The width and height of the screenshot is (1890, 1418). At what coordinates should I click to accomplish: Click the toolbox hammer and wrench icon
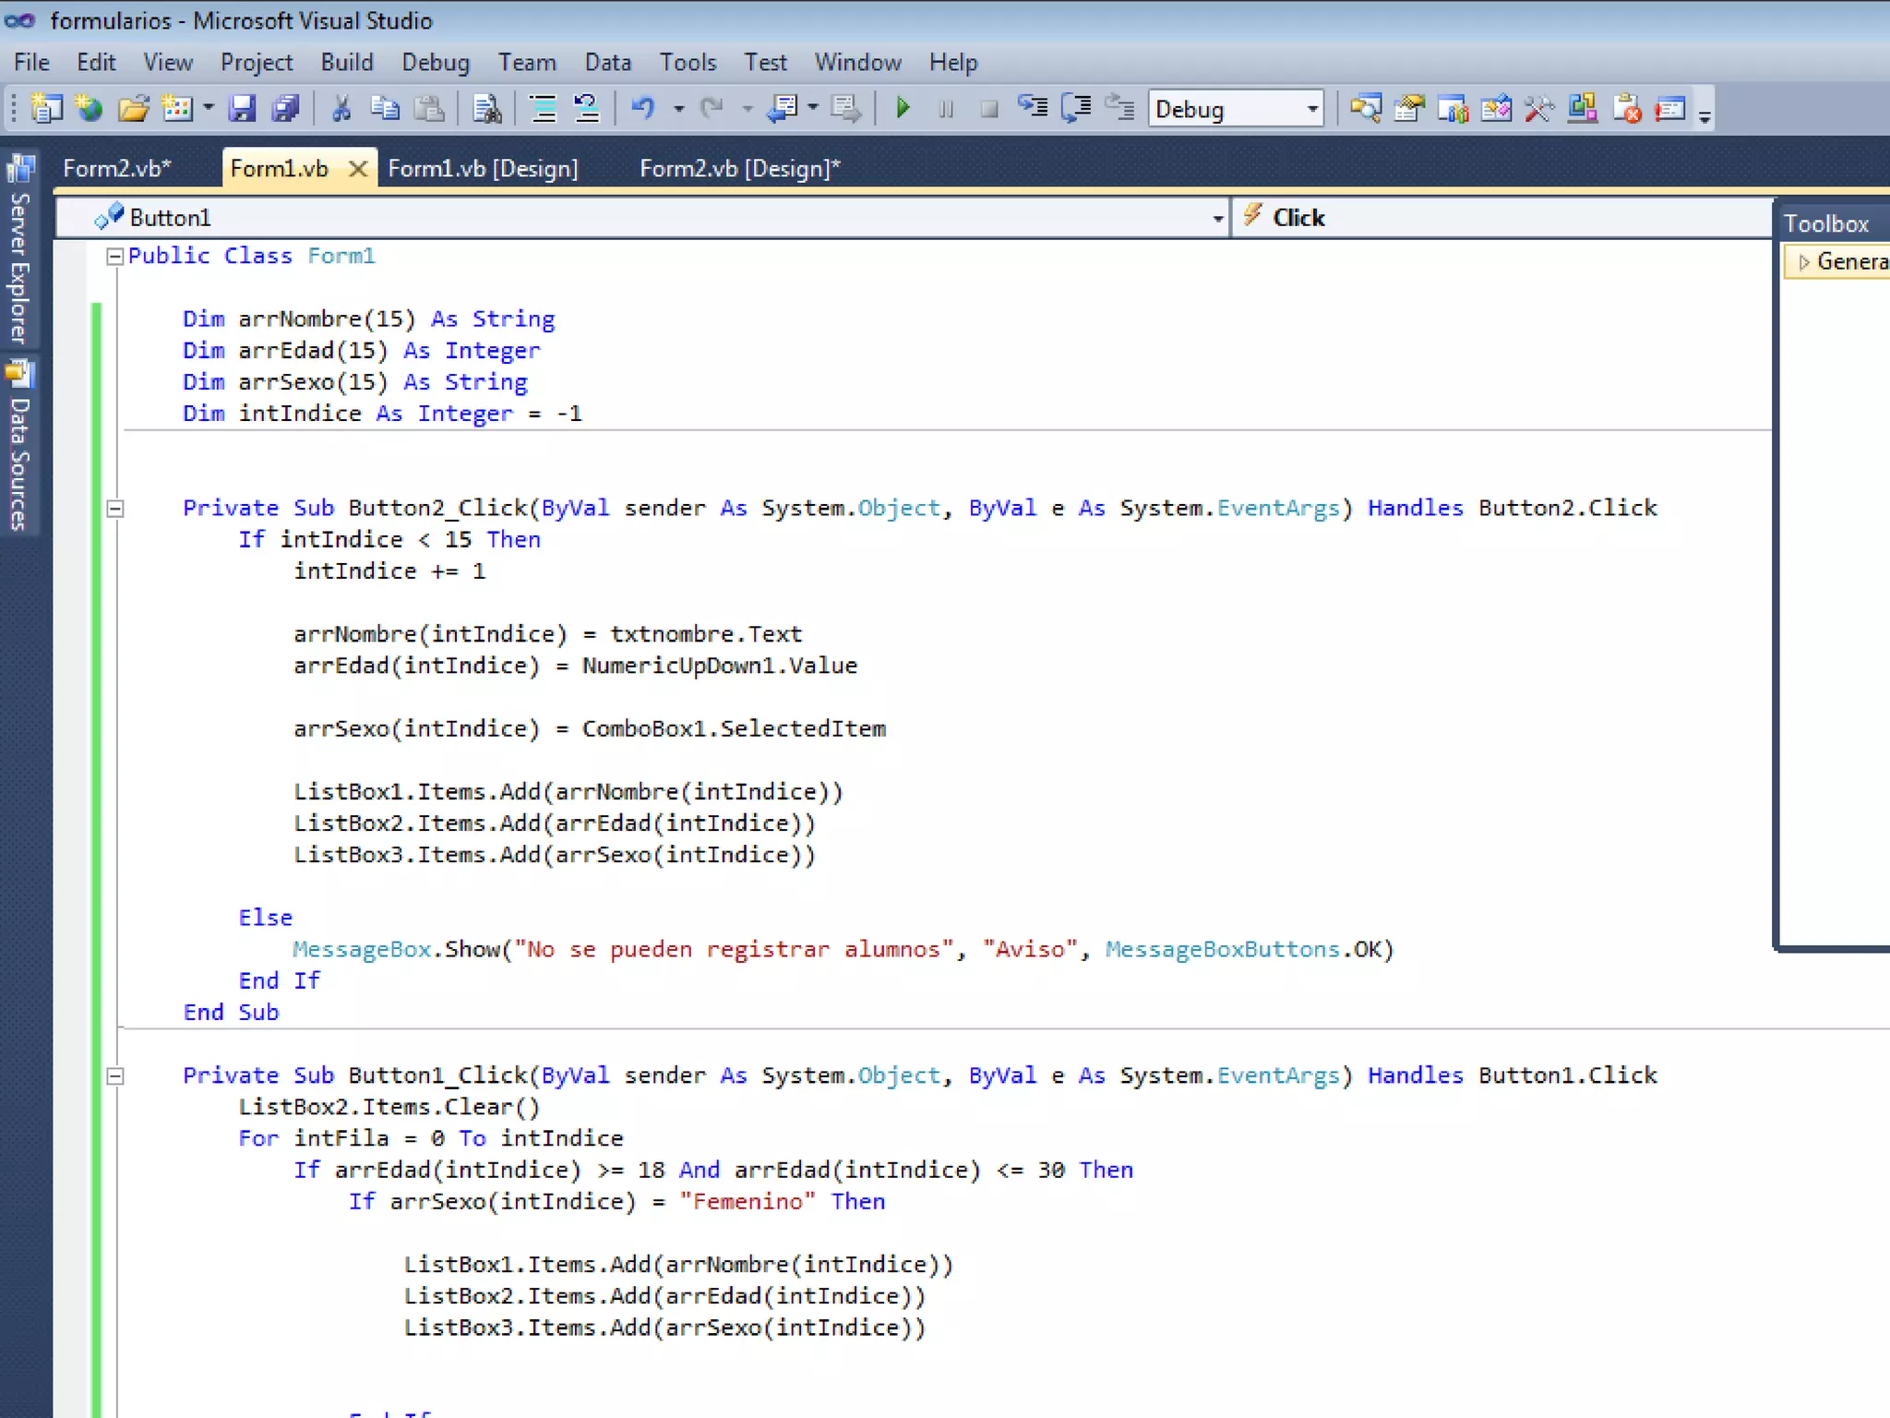coord(1538,109)
